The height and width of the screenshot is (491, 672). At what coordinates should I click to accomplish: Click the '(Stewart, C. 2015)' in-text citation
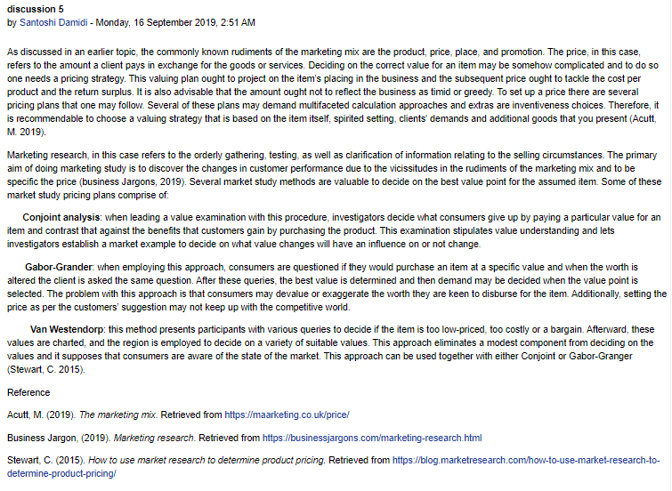[46, 369]
